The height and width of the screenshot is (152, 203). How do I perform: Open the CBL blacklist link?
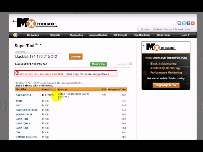[18, 132]
